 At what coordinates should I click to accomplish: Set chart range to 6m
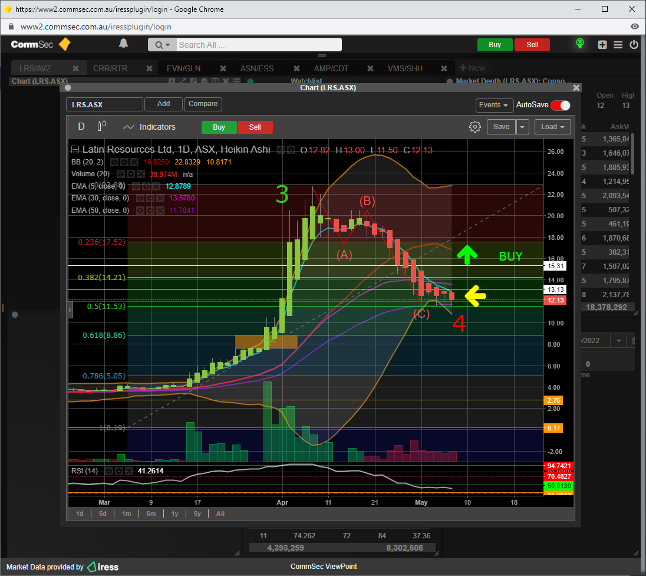pyautogui.click(x=151, y=514)
